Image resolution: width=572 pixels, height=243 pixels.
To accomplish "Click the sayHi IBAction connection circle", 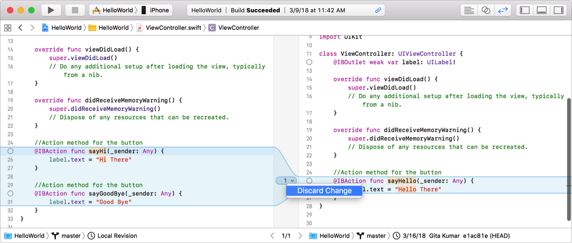I will 11,151.
